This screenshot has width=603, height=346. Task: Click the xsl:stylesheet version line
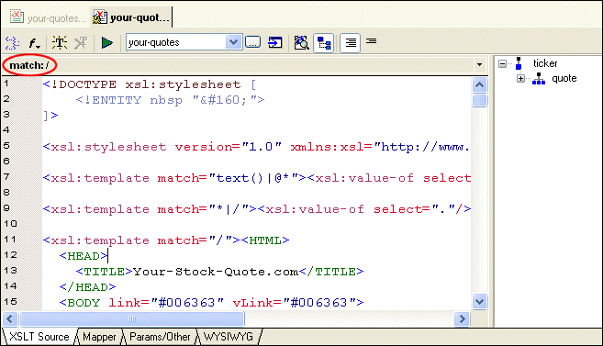pyautogui.click(x=256, y=147)
